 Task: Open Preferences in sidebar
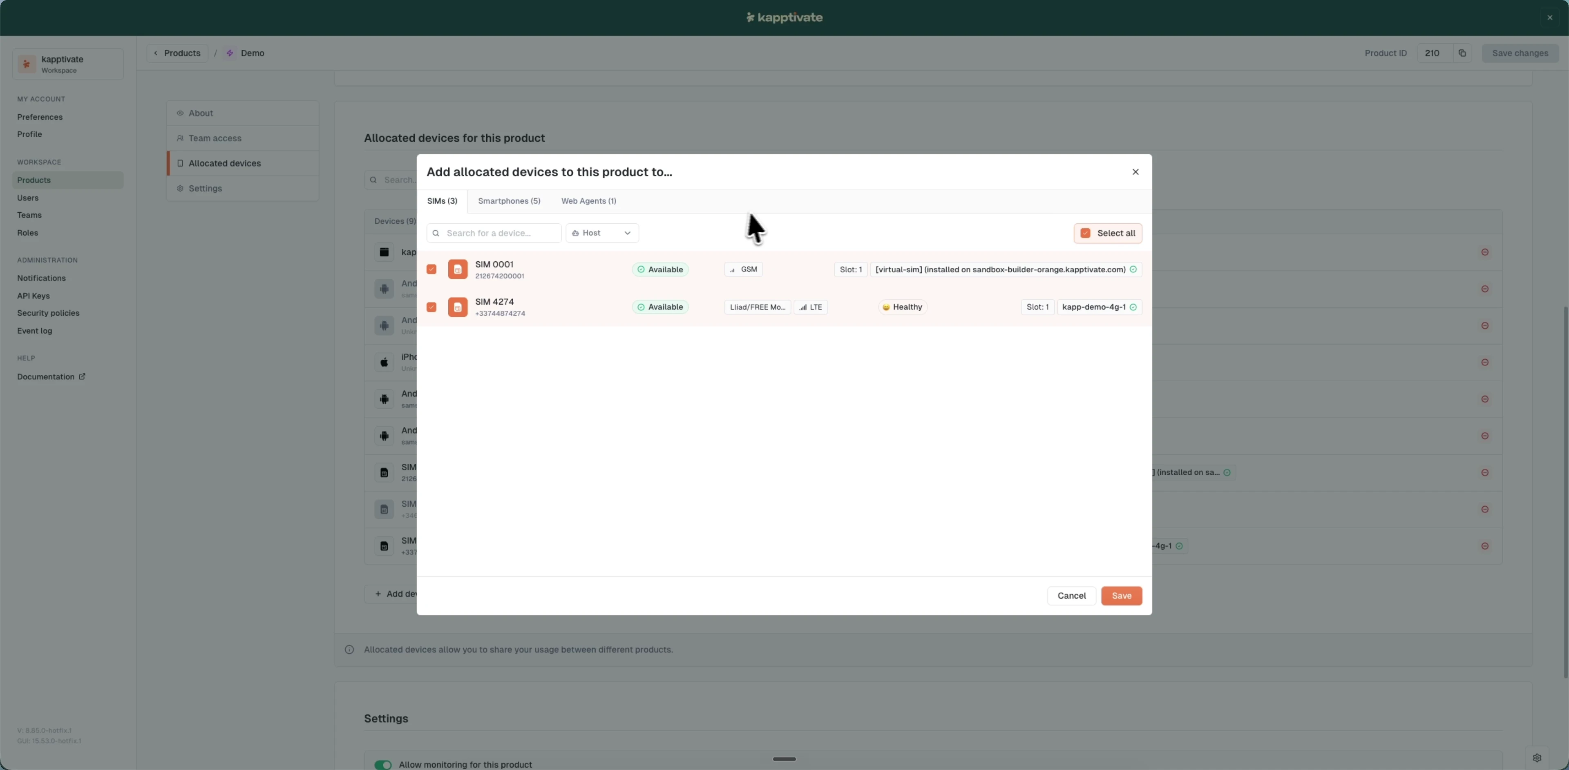40,117
